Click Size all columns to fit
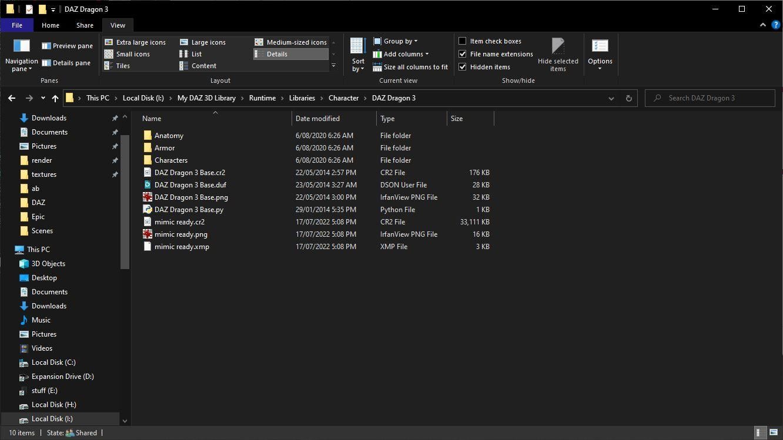783x440 pixels. pos(410,67)
